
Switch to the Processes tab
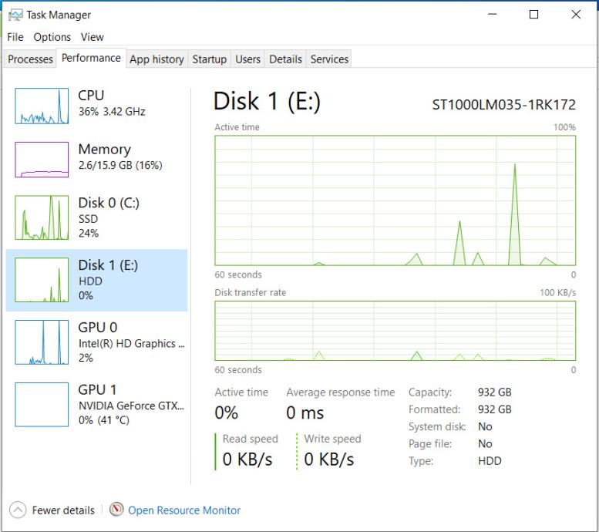(30, 59)
